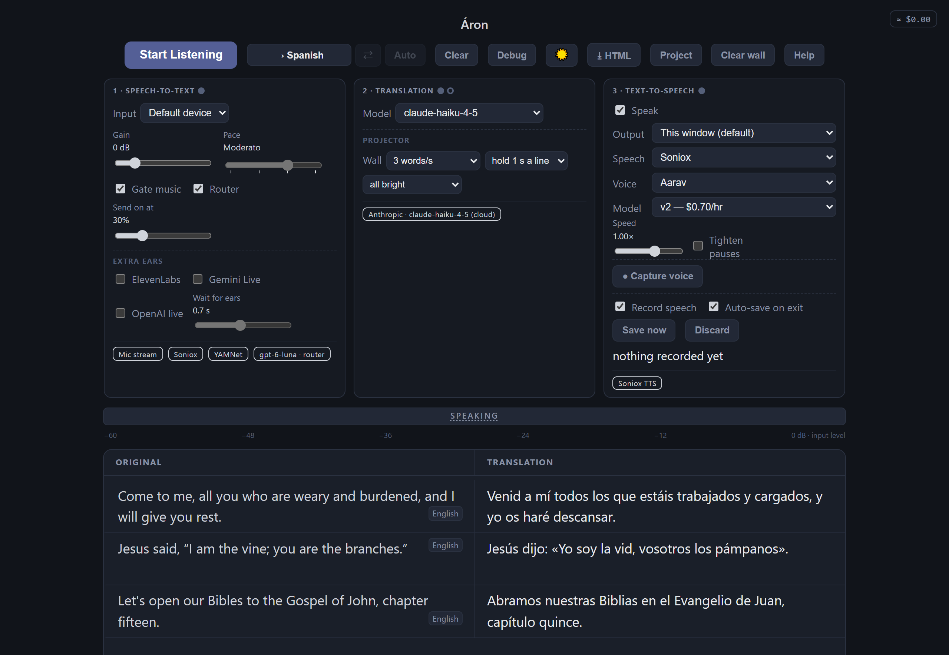Click the ≈ $0.00 cost indicator
Viewport: 949px width, 655px height.
point(913,19)
